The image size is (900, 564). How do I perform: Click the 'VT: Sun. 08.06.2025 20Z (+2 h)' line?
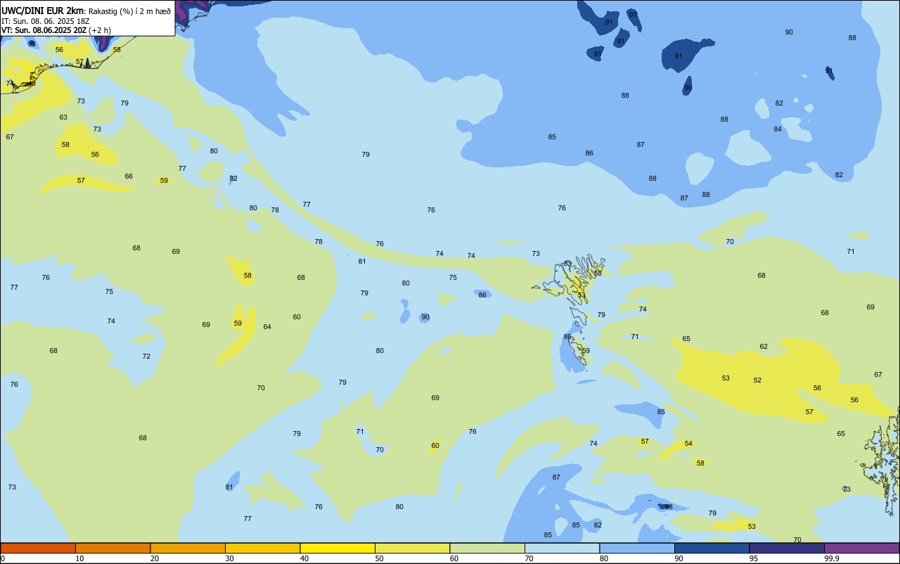point(56,30)
